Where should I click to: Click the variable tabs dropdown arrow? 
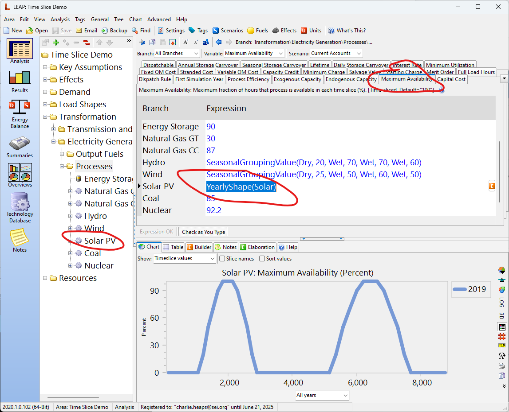tap(504, 78)
